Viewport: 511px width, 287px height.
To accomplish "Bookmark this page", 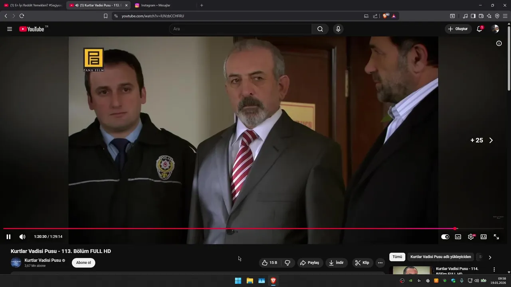I will 105,16.
